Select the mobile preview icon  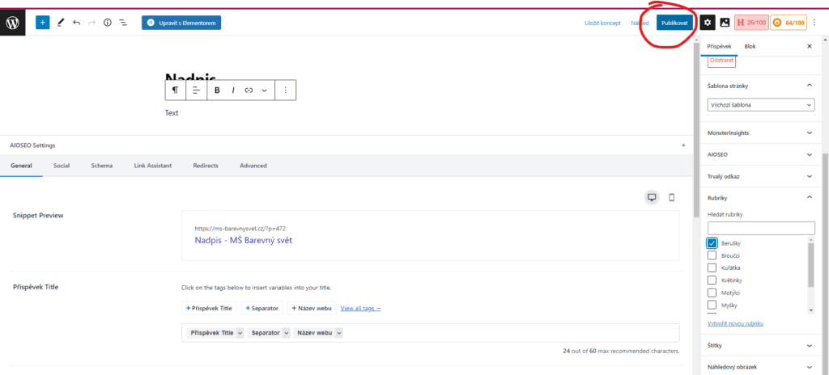click(x=670, y=197)
